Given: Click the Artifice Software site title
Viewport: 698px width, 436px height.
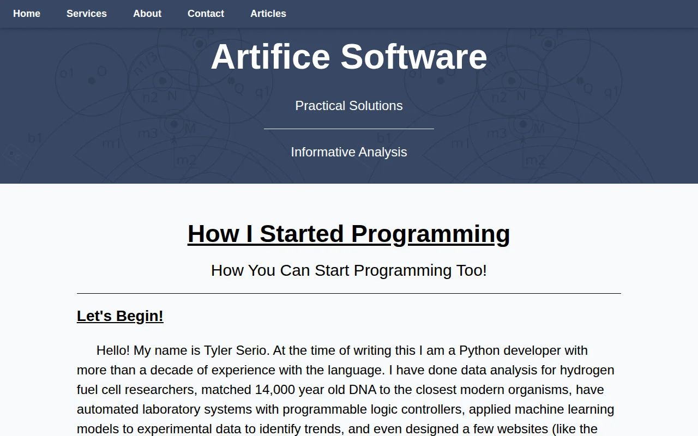Looking at the screenshot, I should pyautogui.click(x=349, y=56).
